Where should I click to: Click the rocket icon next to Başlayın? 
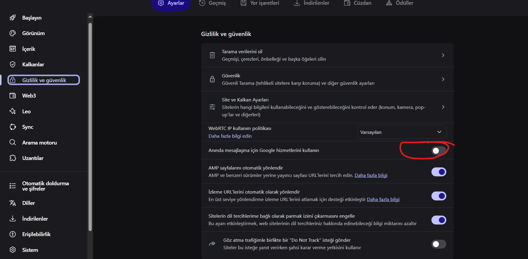click(12, 18)
